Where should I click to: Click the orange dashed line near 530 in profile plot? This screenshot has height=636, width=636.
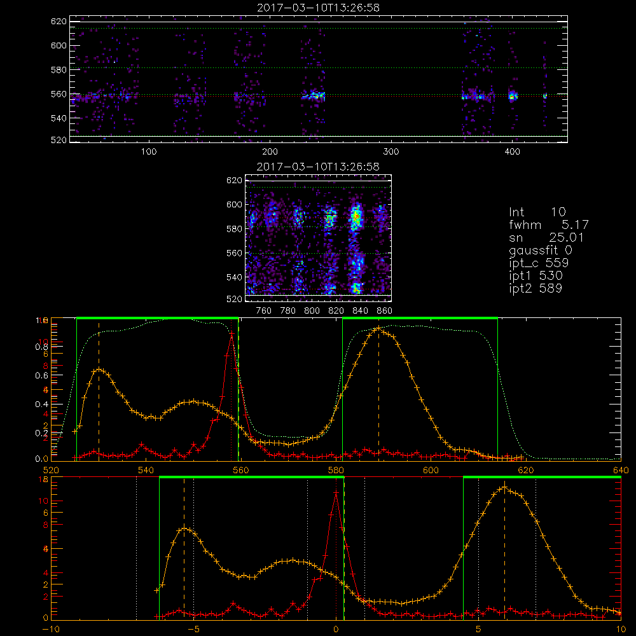[x=99, y=389]
